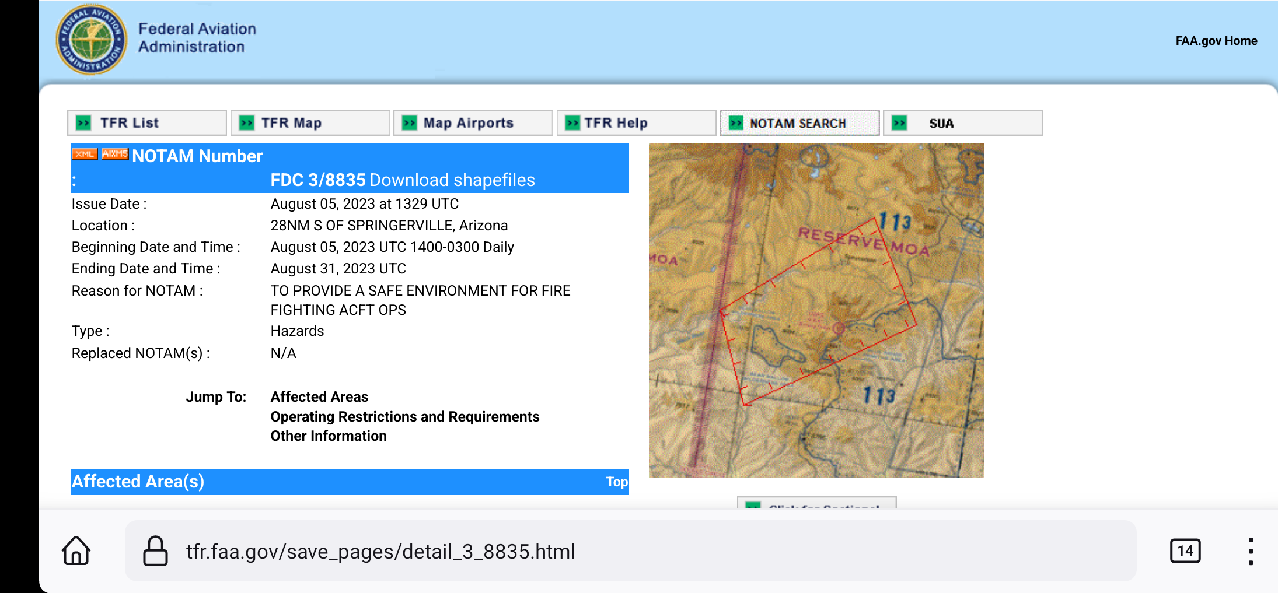Click the Affected Area(s) section heading
This screenshot has height=593, width=1278.
pyautogui.click(x=138, y=482)
